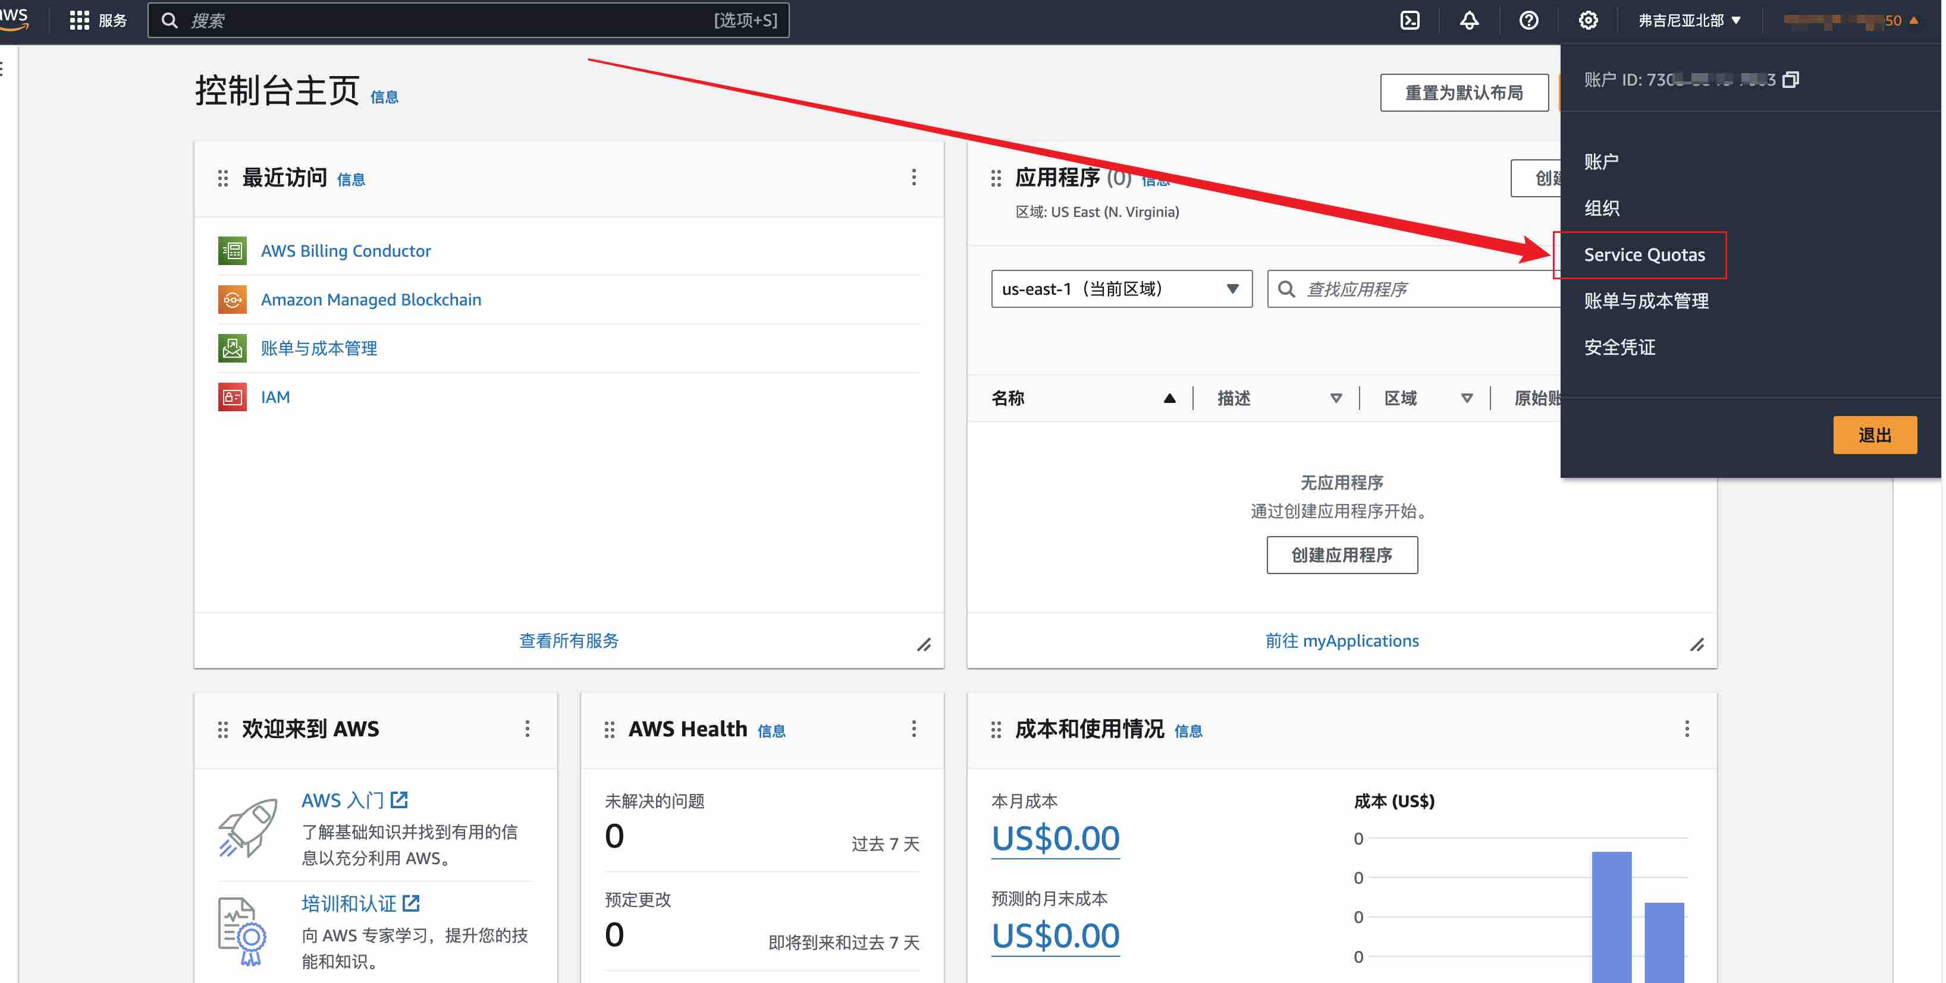This screenshot has height=983, width=1946.
Task: Open the AWS Health widget three-dot menu
Action: pyautogui.click(x=914, y=729)
